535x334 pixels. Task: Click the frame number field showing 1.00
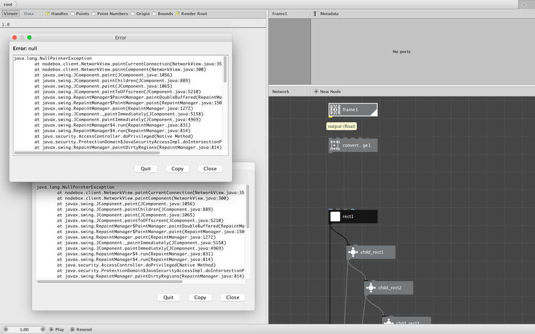click(24, 330)
